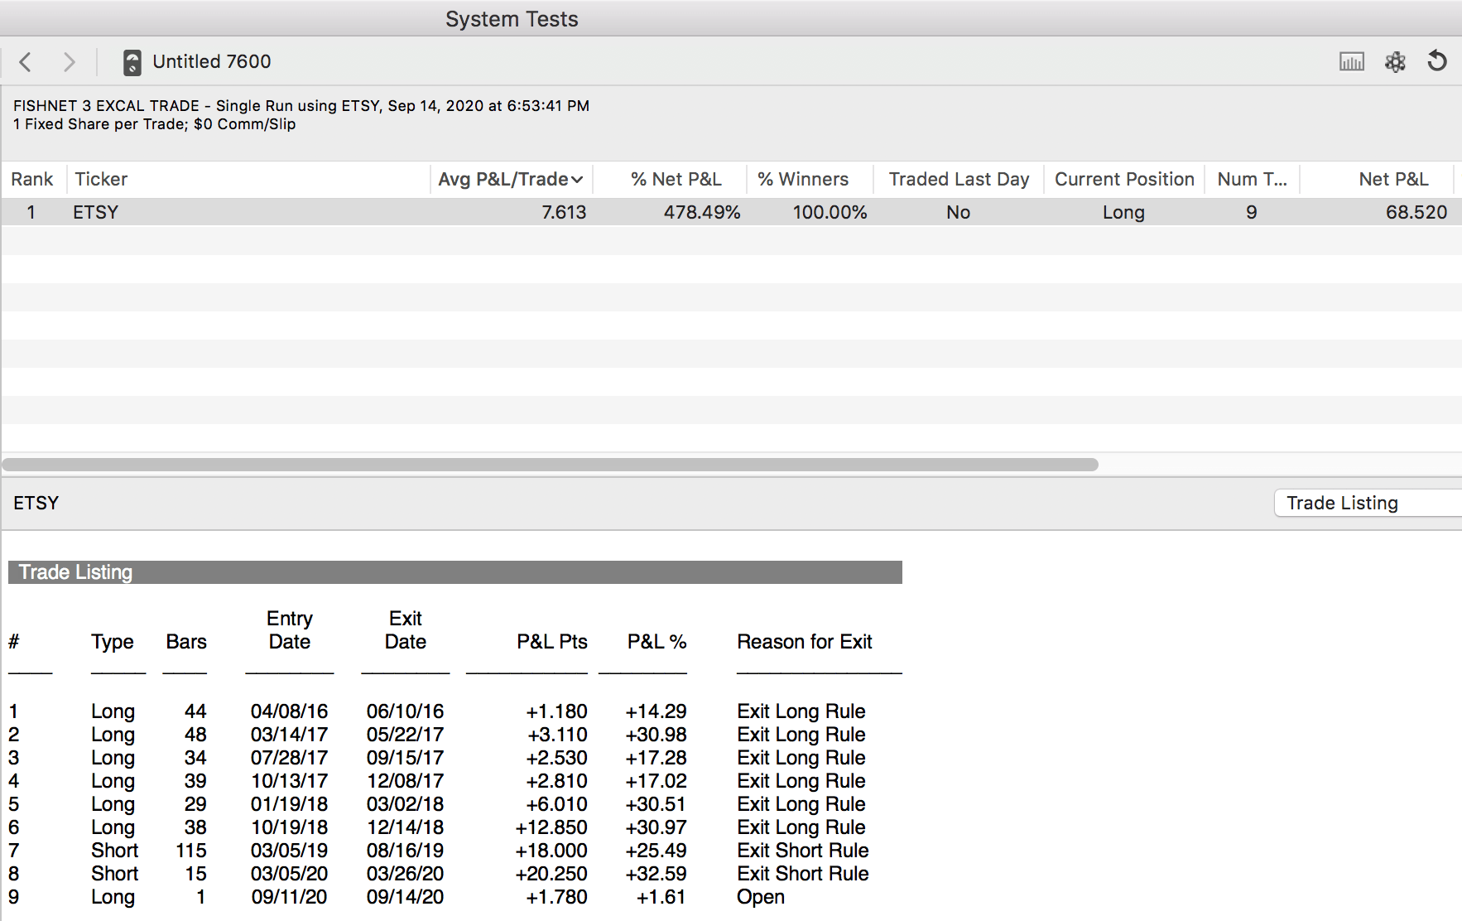Click exit date 09/14/20 in trade 9
Viewport: 1462px width, 921px height.
pyautogui.click(x=405, y=897)
